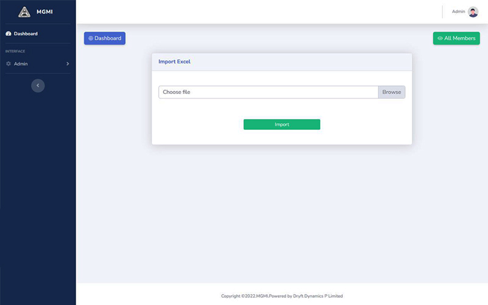The width and height of the screenshot is (488, 305).
Task: Click the footer copyright text
Action: tap(282, 296)
